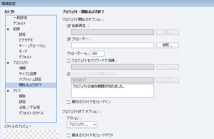Open the アクション dropdown list
The image size is (214, 139).
[82, 125]
